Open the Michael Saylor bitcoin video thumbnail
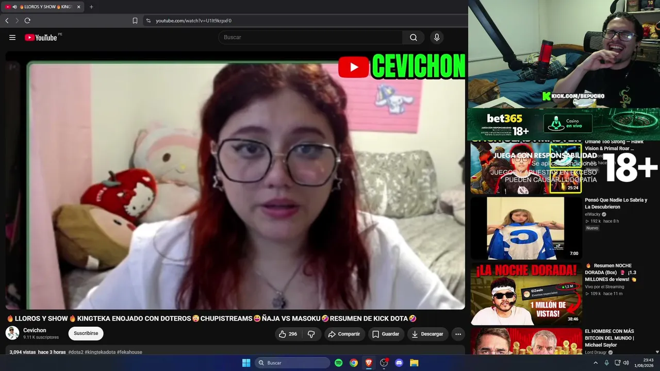The image size is (660, 371). (526, 341)
